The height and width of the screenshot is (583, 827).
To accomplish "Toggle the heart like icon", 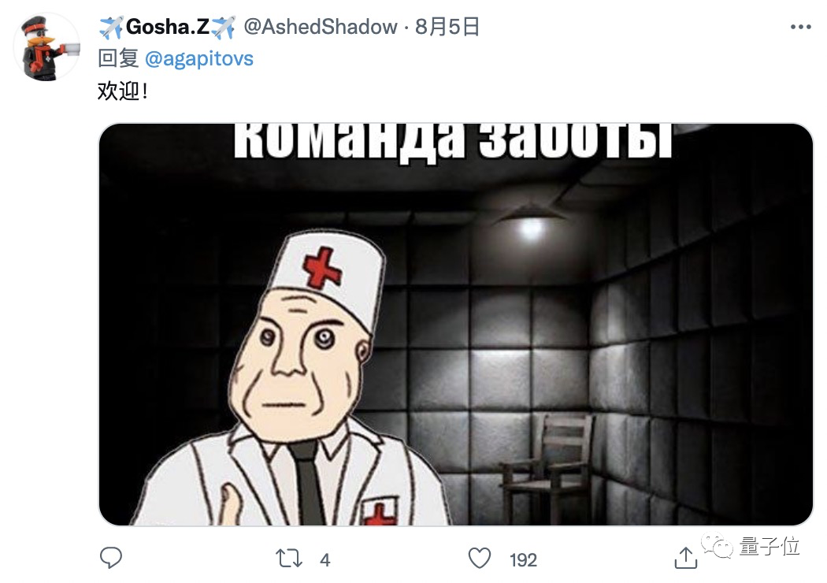I will [480, 559].
